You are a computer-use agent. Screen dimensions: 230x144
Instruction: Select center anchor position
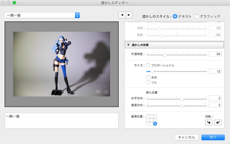(151, 120)
